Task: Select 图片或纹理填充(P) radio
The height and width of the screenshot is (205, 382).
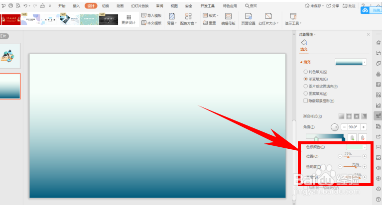Action: [305, 86]
